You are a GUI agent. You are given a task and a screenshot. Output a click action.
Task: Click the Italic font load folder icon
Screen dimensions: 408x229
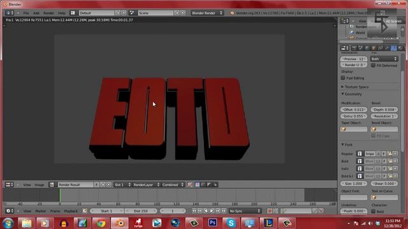390,169
